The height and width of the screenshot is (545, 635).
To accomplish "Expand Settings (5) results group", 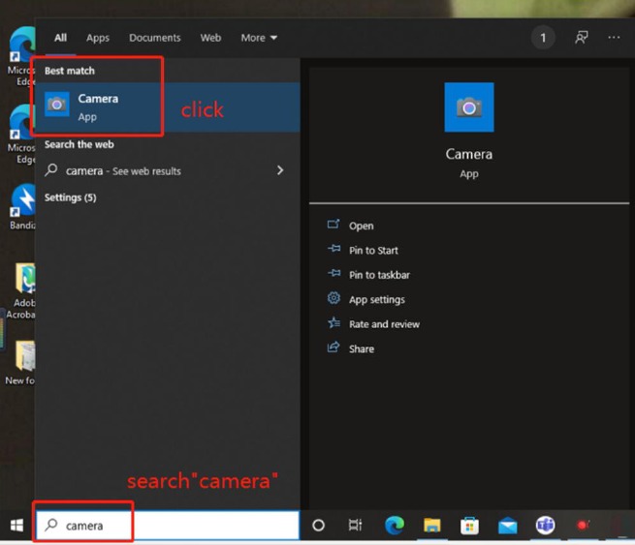I will click(71, 197).
